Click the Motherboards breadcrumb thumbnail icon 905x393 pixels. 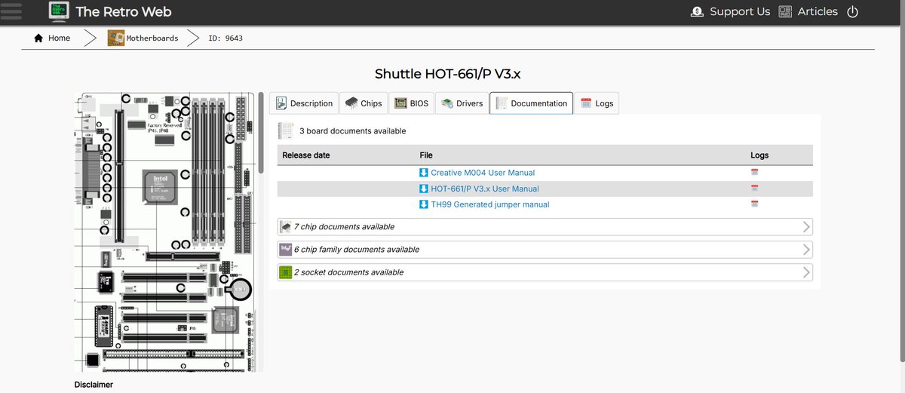116,38
